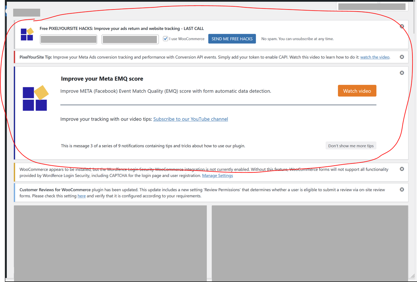Click the Customer Reviews for WooCommerce bold text

point(55,190)
